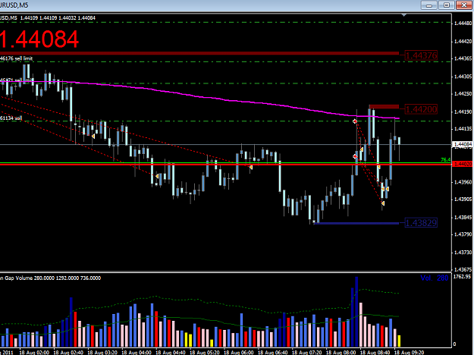Select the blue 1.43829 support price label
The width and height of the screenshot is (474, 355).
421,223
